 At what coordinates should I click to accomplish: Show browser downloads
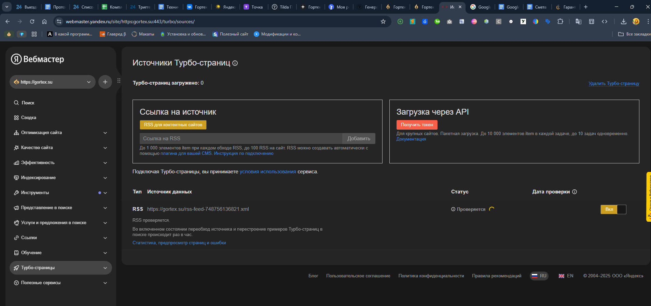tap(624, 21)
